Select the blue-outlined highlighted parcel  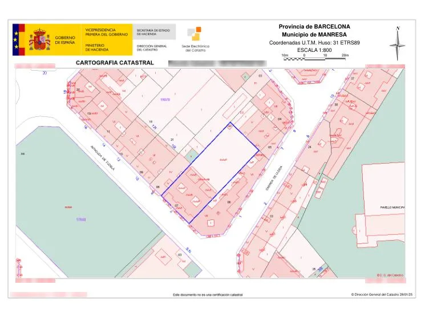(210, 173)
